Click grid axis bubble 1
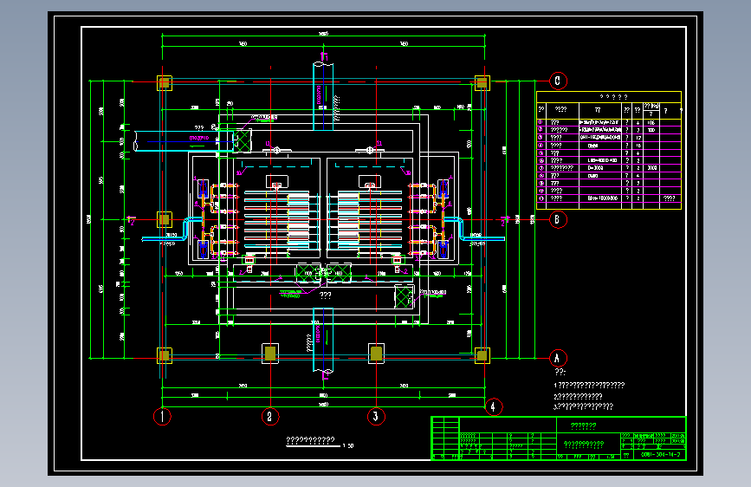Screen dimensions: 751x487 (x=162, y=416)
